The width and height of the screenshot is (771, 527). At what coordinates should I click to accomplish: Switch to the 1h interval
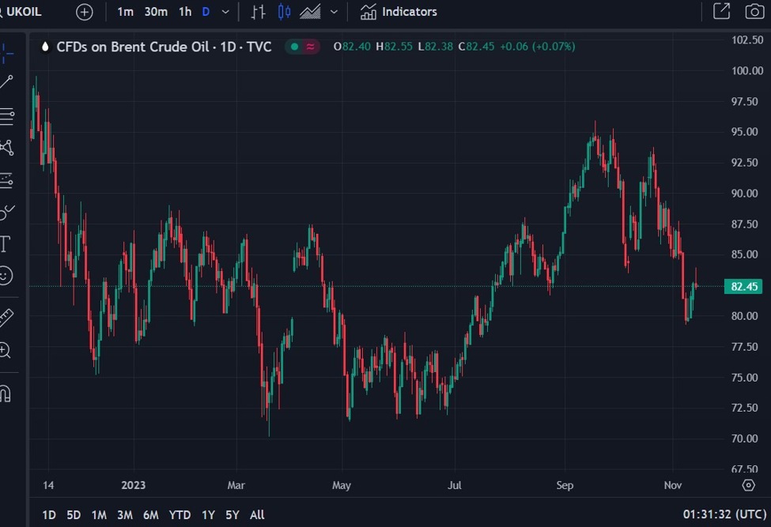[x=184, y=11]
